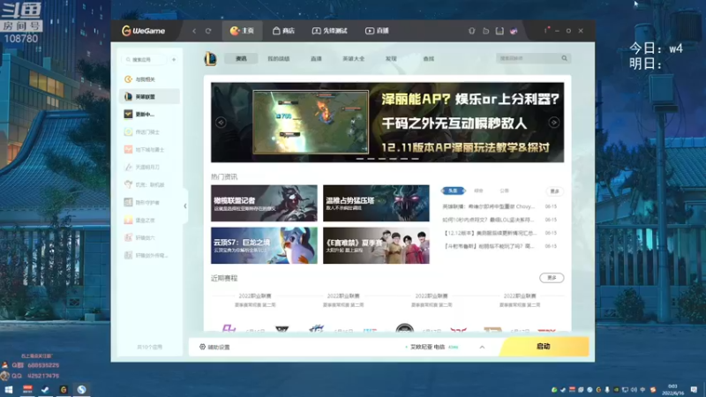Show next banner with right arrow
Screen dimensions: 706x397
(554, 123)
